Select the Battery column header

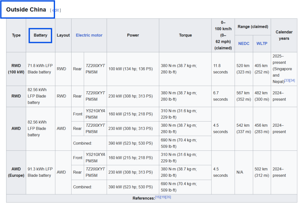41,35
